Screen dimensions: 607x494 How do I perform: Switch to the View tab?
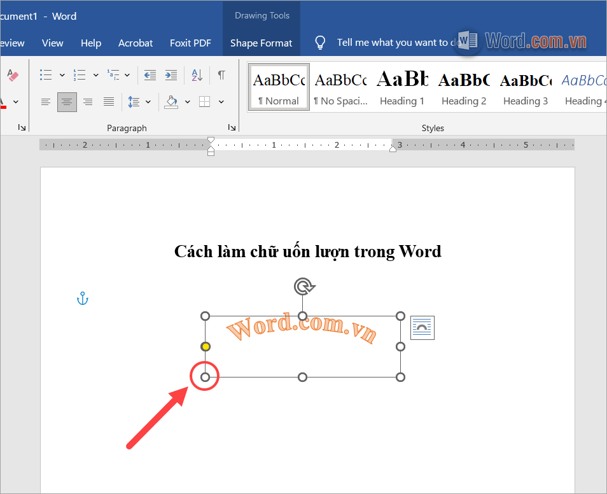click(x=52, y=43)
